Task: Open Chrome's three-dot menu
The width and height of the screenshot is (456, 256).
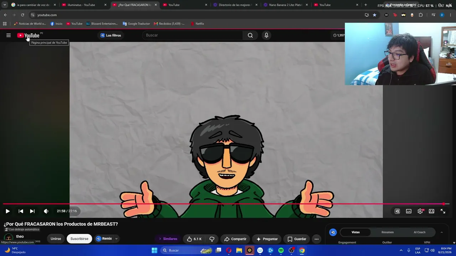Action: coord(451,15)
